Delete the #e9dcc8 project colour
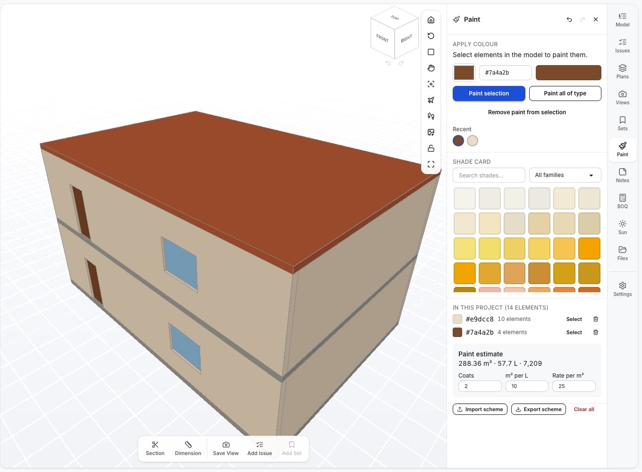This screenshot has height=472, width=642. (596, 319)
